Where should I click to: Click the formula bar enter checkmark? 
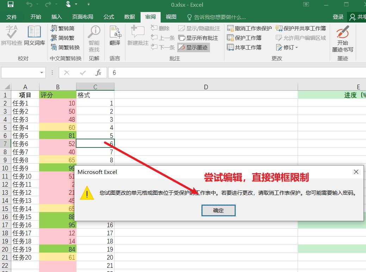(x=83, y=73)
